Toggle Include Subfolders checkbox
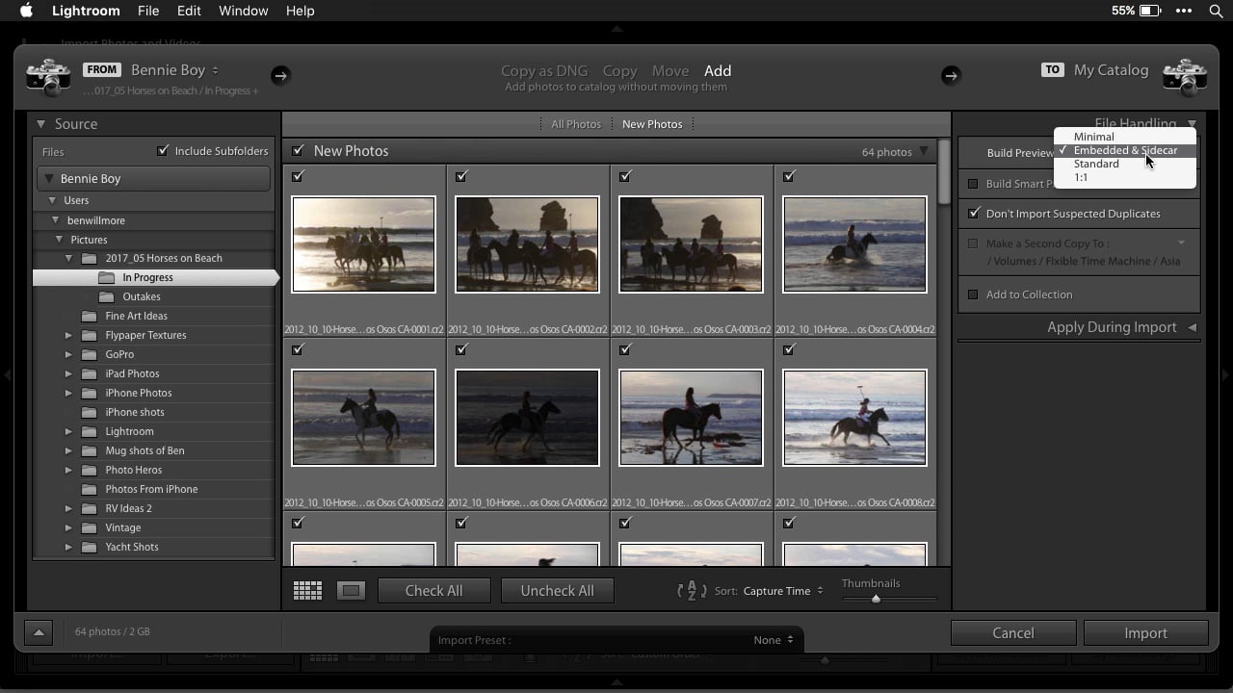Image resolution: width=1233 pixels, height=693 pixels. click(x=163, y=151)
